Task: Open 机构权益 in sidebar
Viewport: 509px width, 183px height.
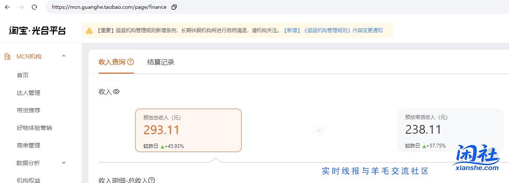Action: (29, 180)
